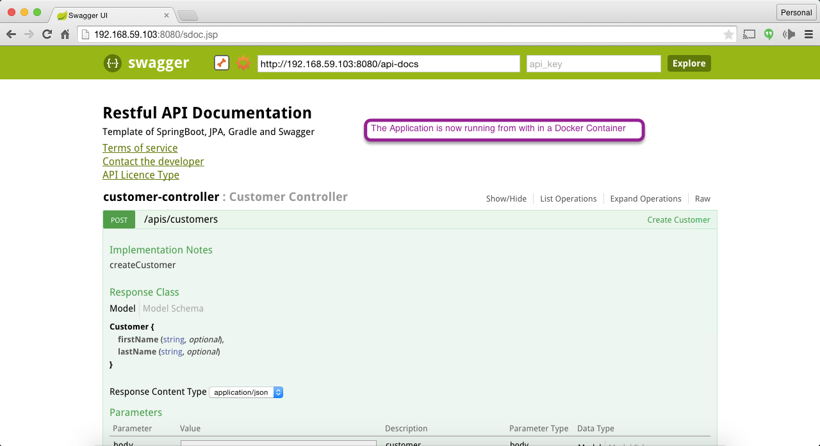Click the firstName model property
Viewport: 820px width, 446px height.
point(138,339)
